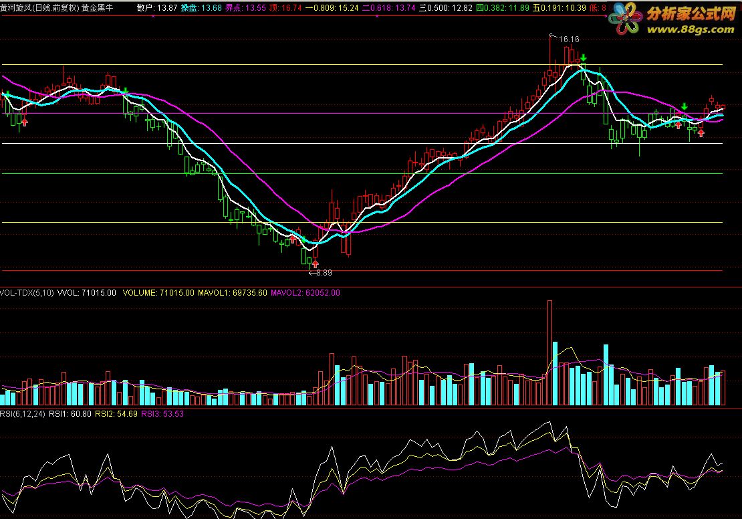Click the green sell arrow below the 16.16 peak
Screen dimensions: 742x519
click(584, 58)
